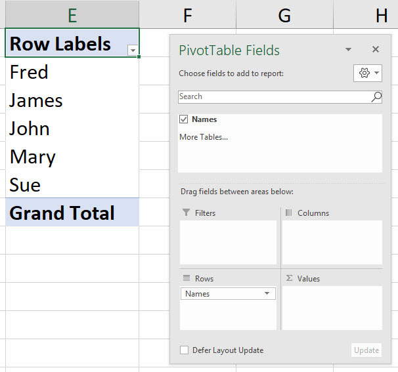Click the Rows area icon
Image resolution: width=398 pixels, height=372 pixels.
[187, 279]
